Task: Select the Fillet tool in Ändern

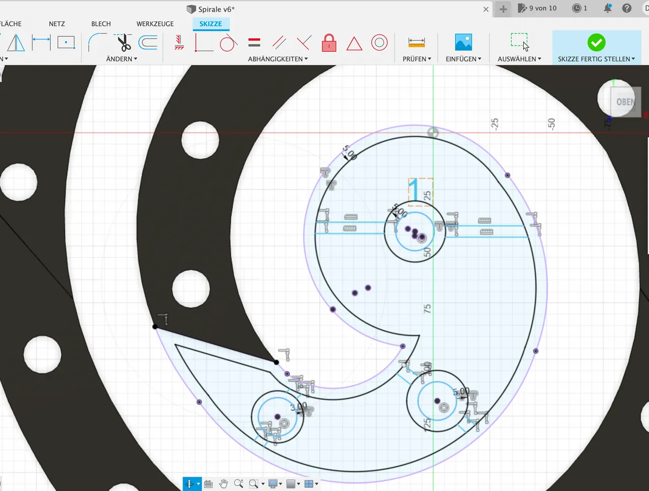Action: click(96, 43)
